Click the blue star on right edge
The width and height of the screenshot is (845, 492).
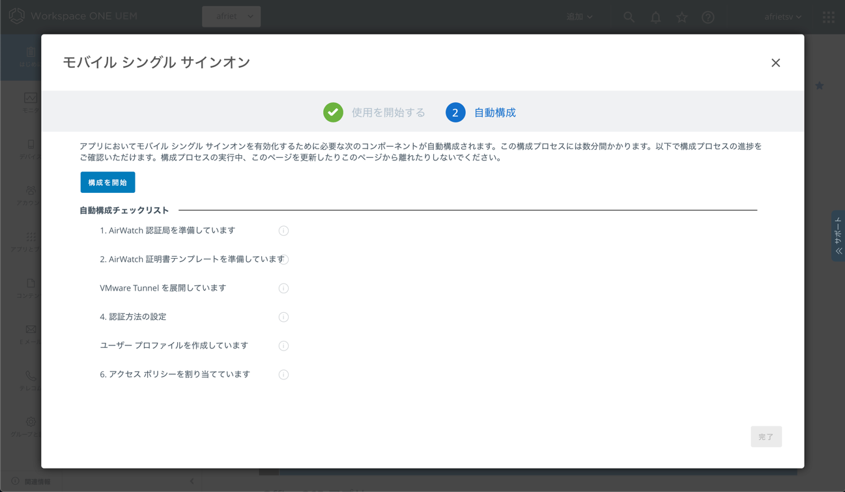tap(820, 85)
